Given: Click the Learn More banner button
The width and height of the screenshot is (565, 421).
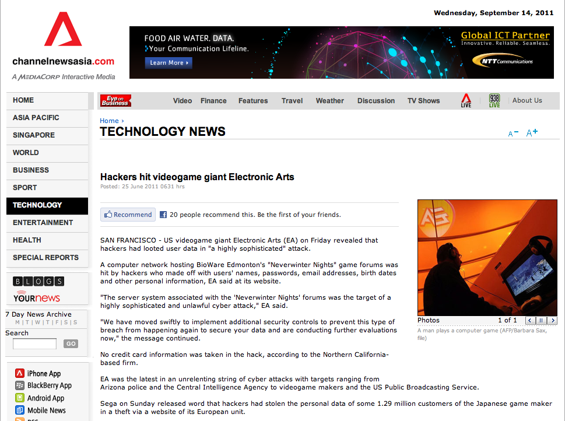Looking at the screenshot, I should click(x=169, y=62).
